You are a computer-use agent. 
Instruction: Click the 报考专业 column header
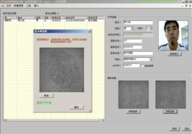[x=96, y=18]
